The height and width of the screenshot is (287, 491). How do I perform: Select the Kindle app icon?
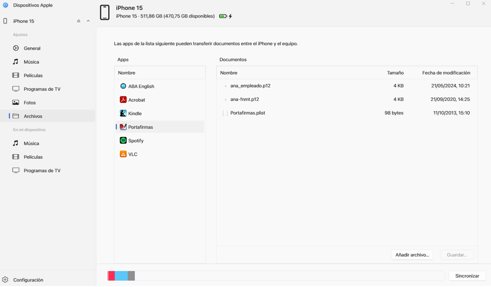click(123, 113)
